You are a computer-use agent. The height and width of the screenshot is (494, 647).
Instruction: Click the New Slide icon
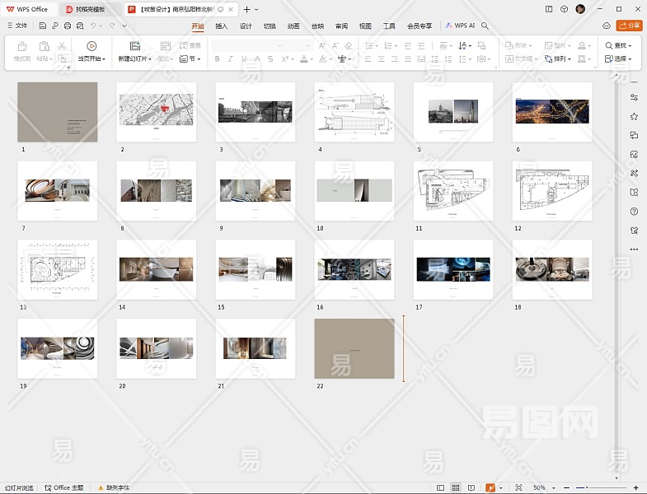(135, 46)
